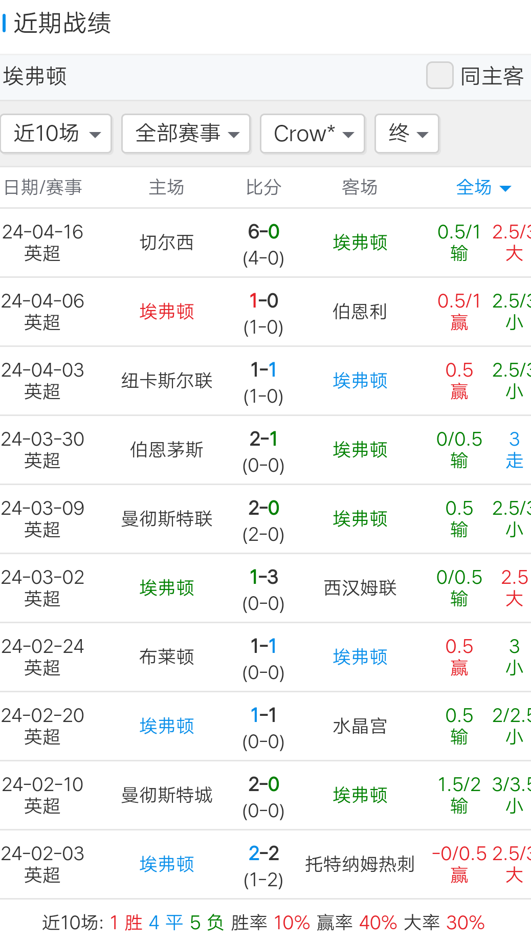
Task: Expand the 全部赛事 filter dropdown
Action: point(186,134)
